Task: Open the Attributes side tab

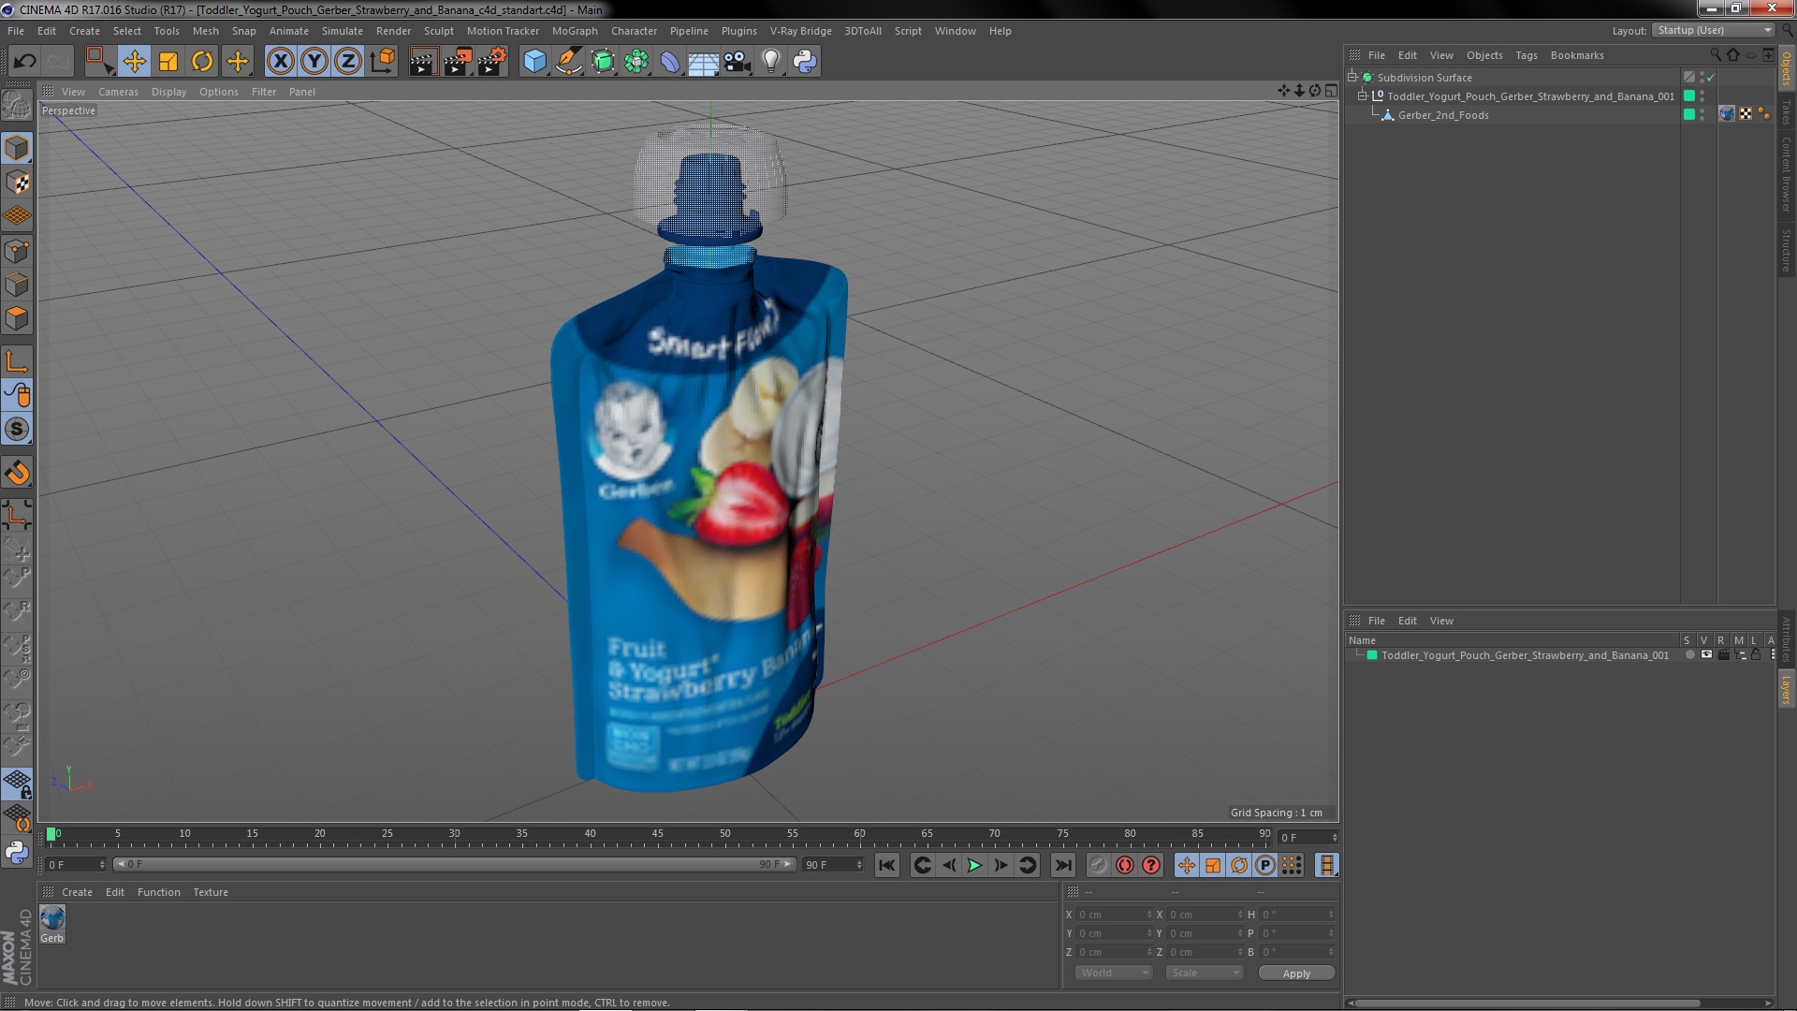Action: 1786,638
